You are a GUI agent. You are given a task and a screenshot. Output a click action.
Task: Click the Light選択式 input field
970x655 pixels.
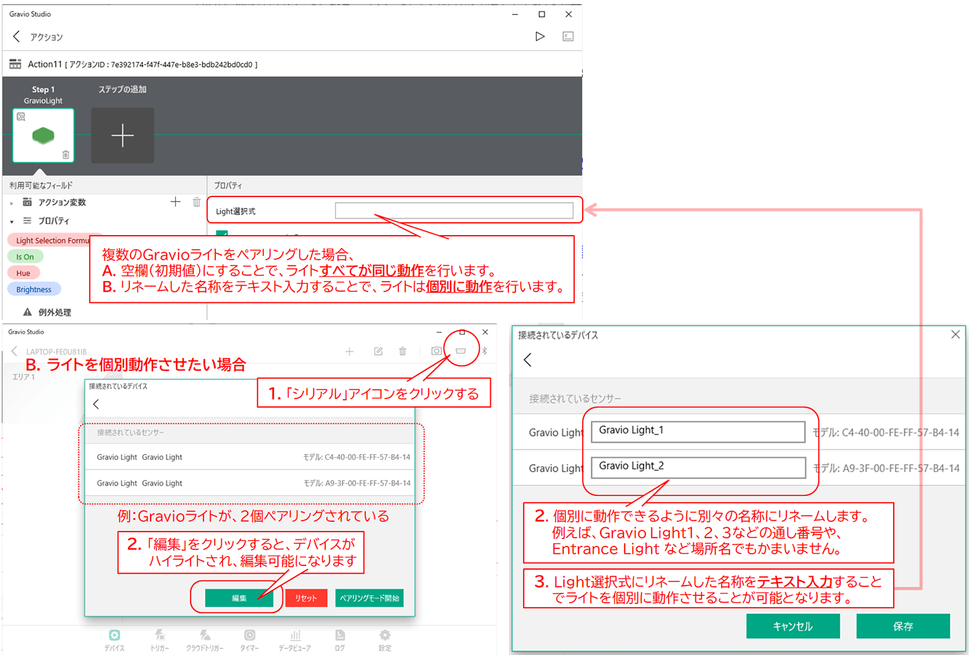(454, 211)
